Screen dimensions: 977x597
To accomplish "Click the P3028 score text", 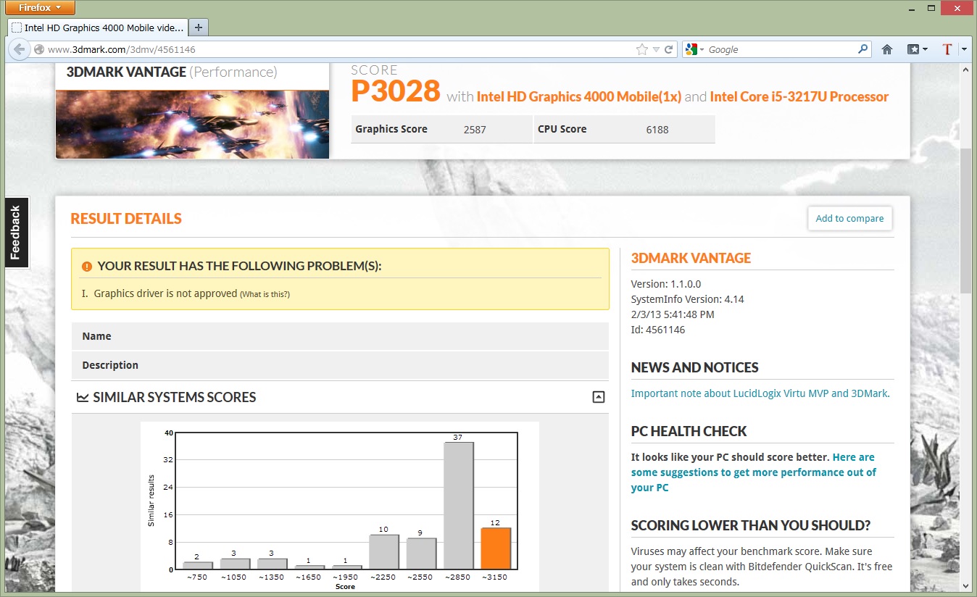I will [396, 91].
